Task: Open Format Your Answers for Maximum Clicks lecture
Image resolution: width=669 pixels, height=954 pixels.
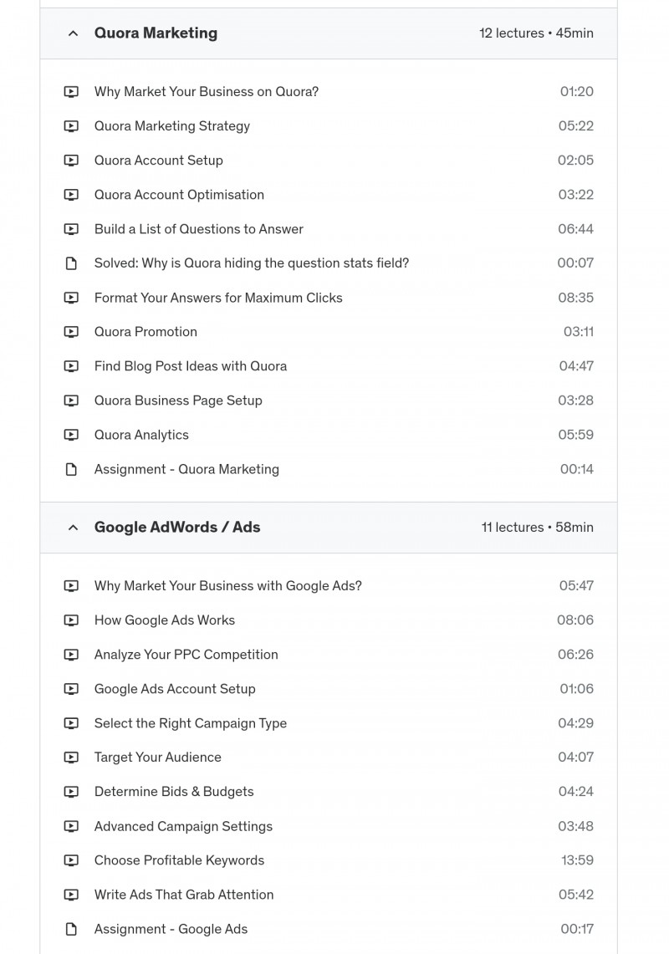Action: 218,298
